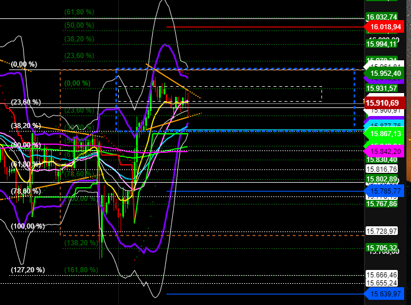Screen dimensions: 411x305
Task: Click the bright green 15.867,13 price tag
Action: pyautogui.click(x=384, y=134)
